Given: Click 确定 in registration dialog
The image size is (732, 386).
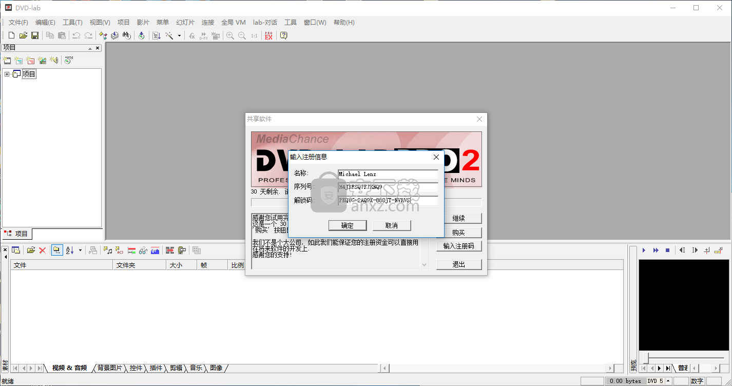Looking at the screenshot, I should pos(348,225).
